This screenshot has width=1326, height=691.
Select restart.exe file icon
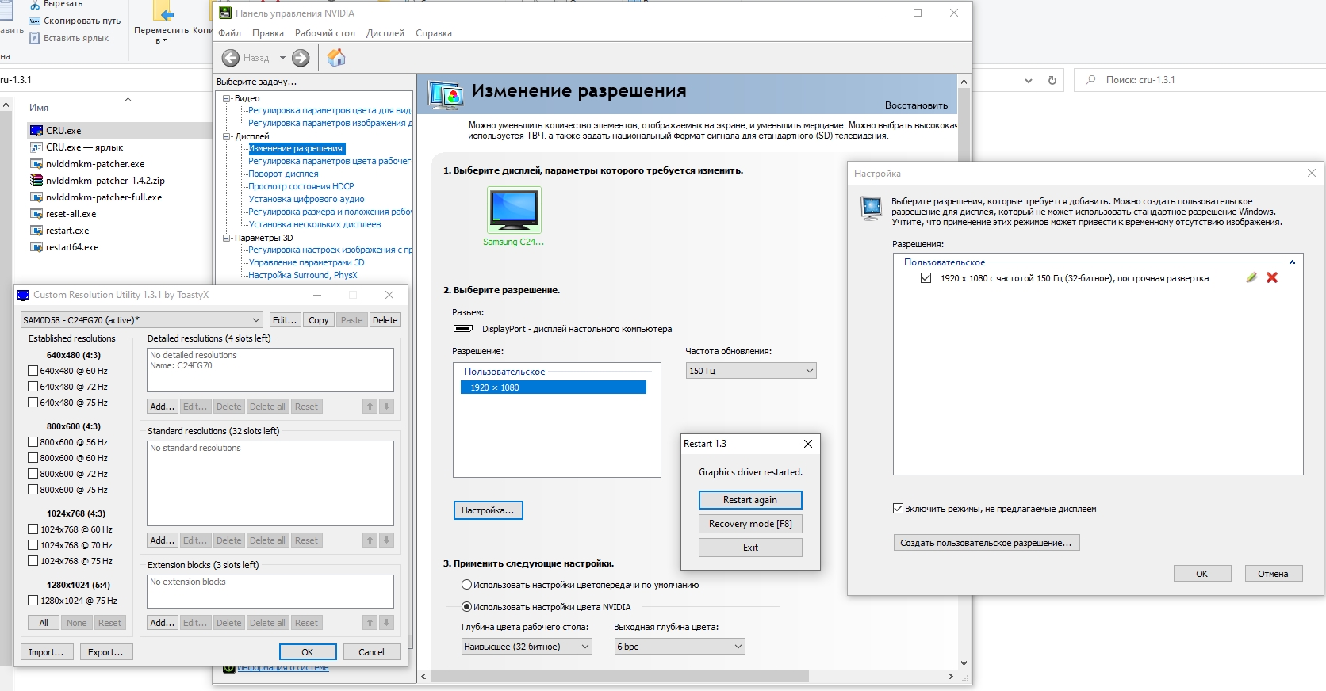pyautogui.click(x=36, y=231)
